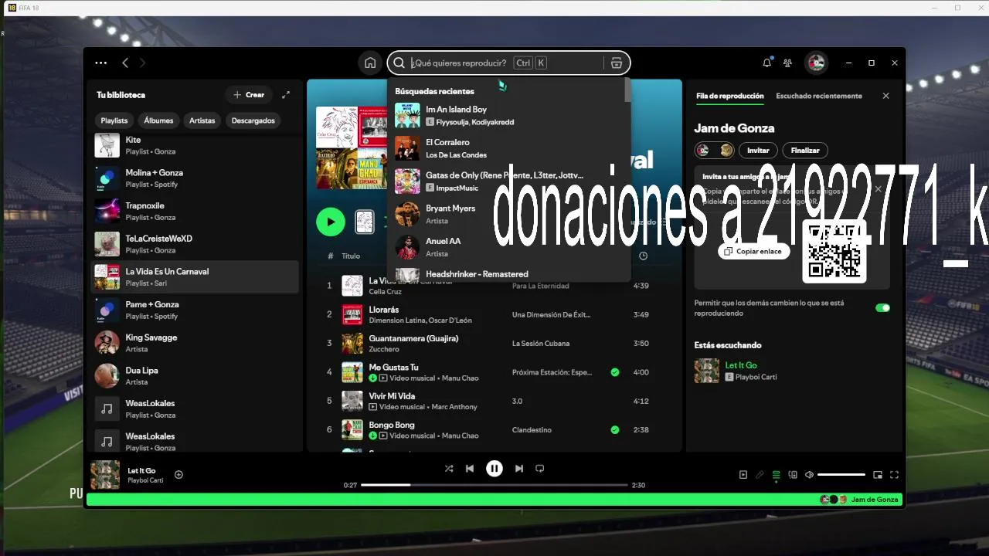Go forward with the right arrow

point(142,63)
